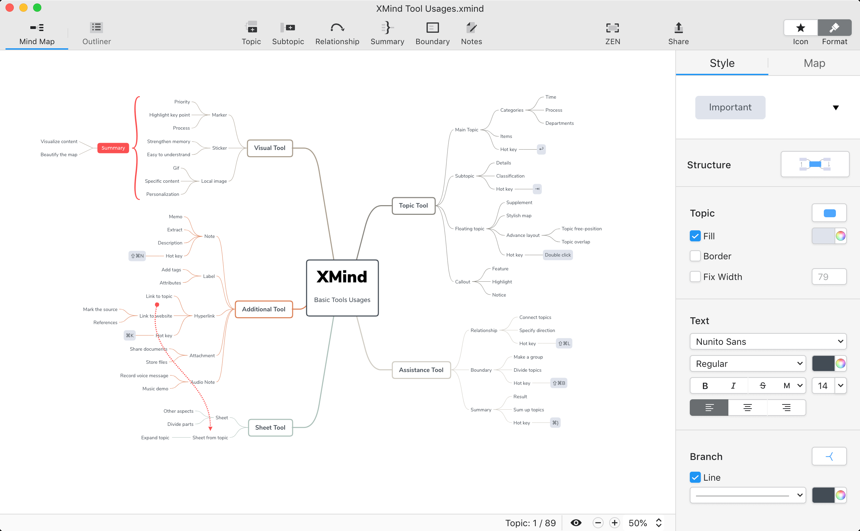Expand the Style preset dropdown
The image size is (860, 531).
point(833,108)
